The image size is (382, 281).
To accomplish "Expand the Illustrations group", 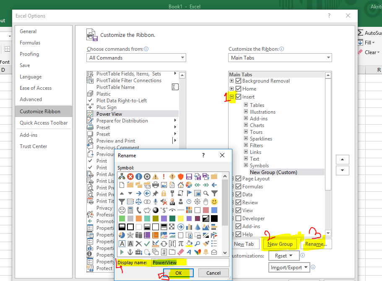I will point(246,112).
